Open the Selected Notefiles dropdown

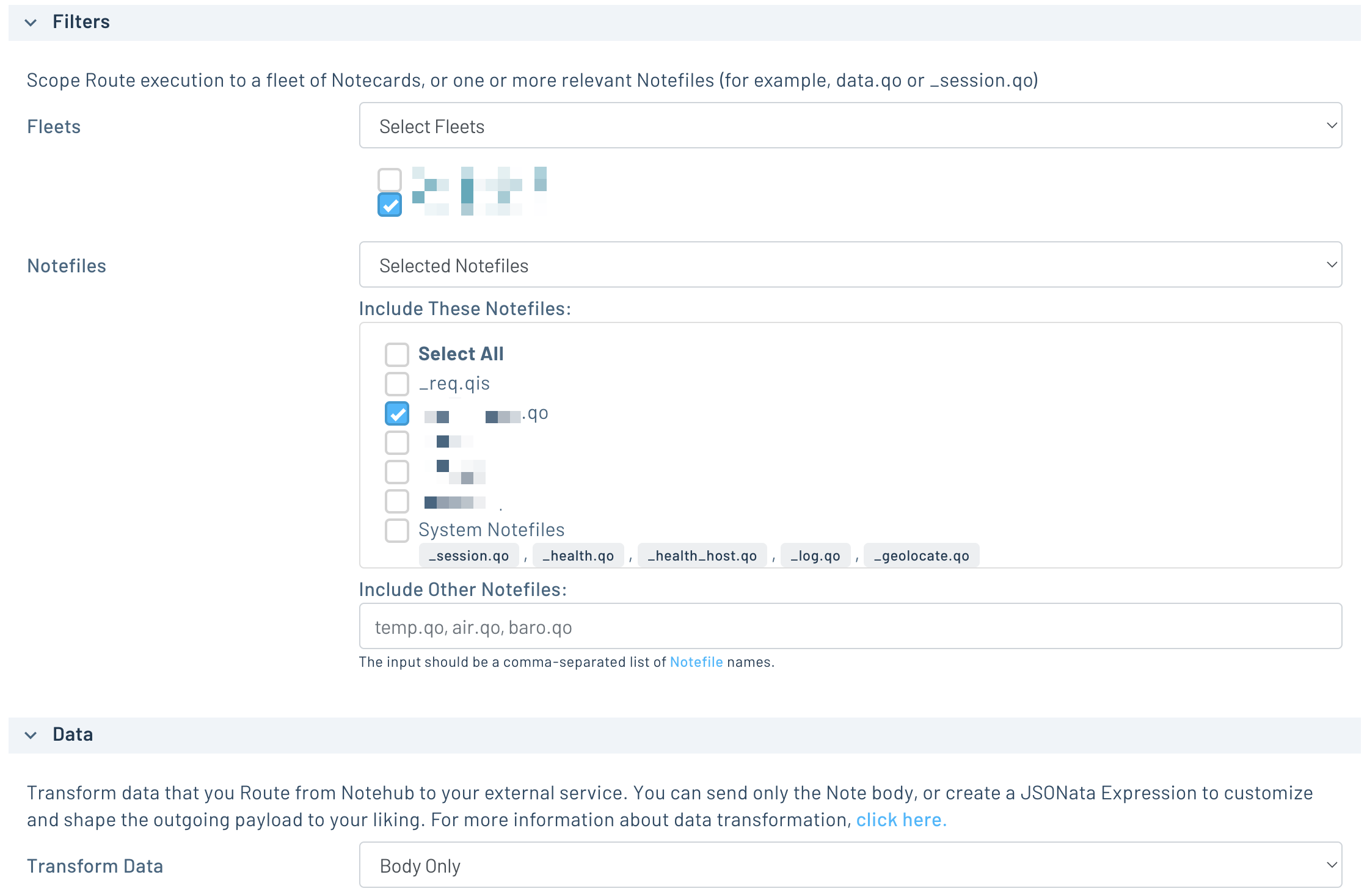coord(850,265)
